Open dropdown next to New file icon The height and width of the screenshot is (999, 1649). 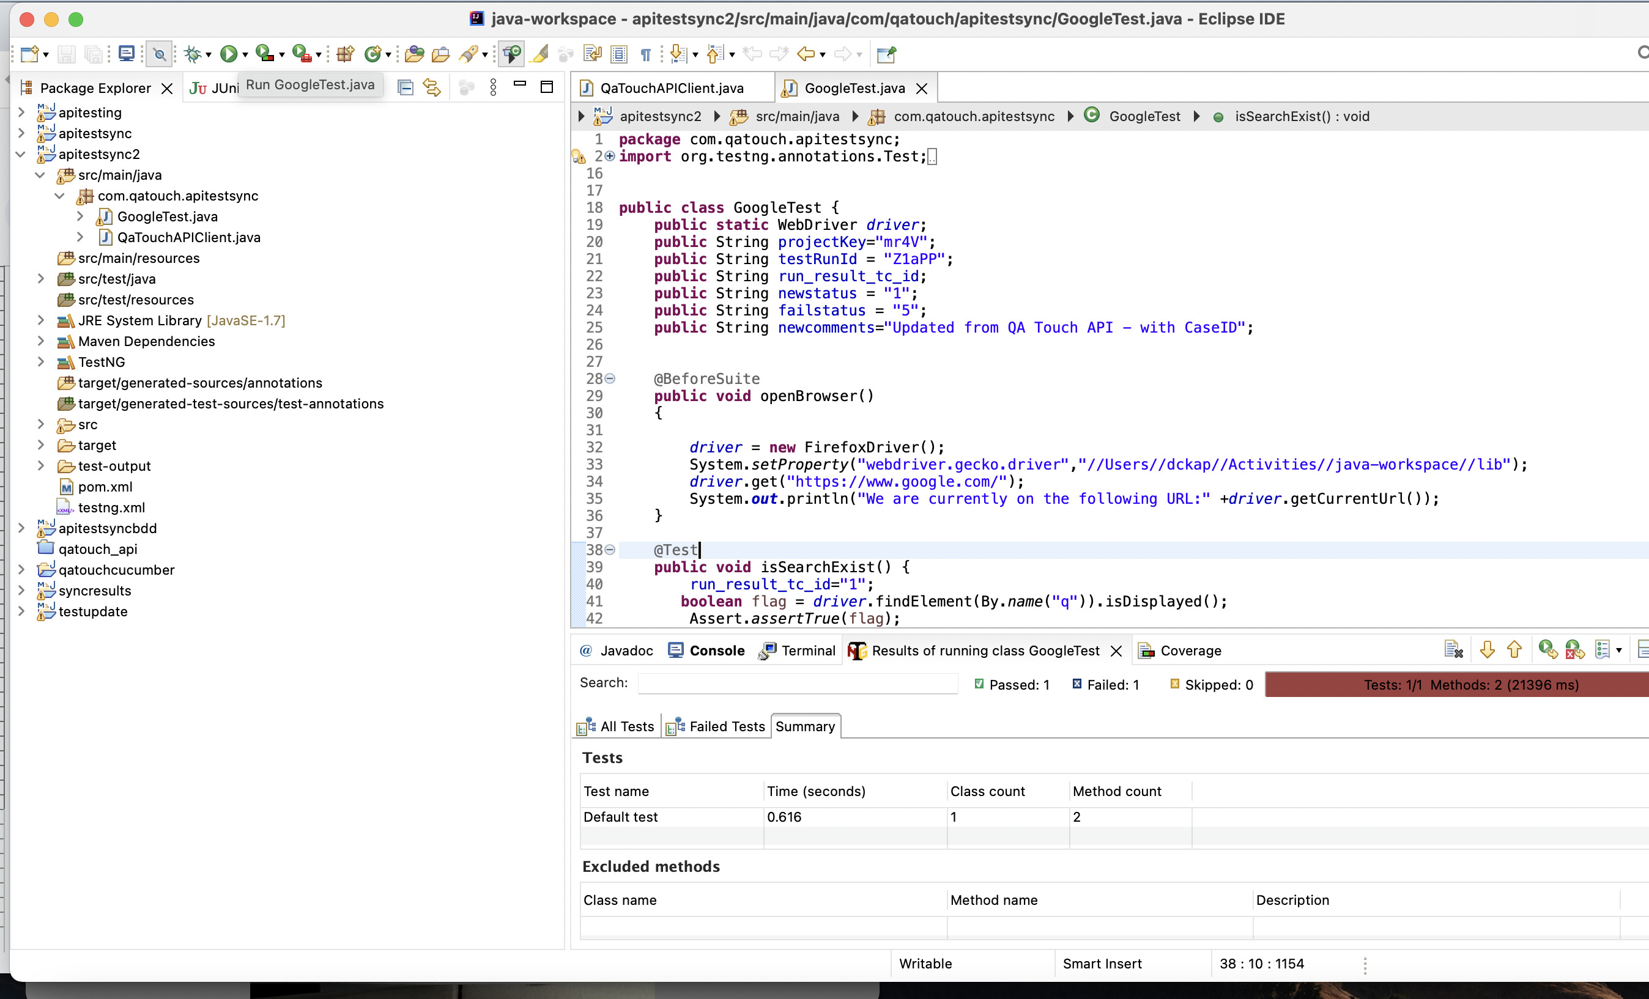[x=45, y=55]
